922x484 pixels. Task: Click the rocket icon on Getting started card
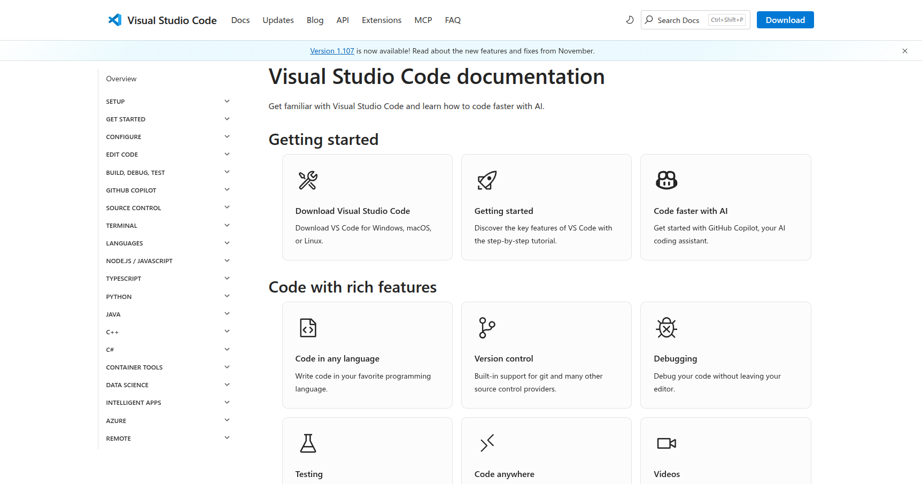pos(487,181)
